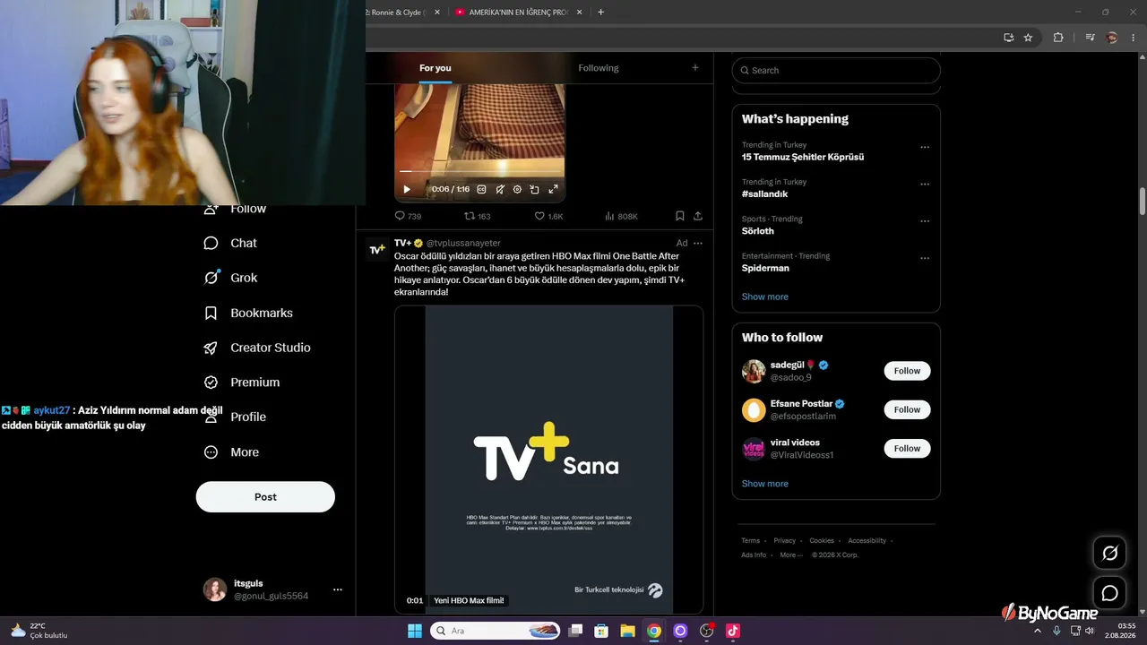Open the Terms footer link

(750, 541)
